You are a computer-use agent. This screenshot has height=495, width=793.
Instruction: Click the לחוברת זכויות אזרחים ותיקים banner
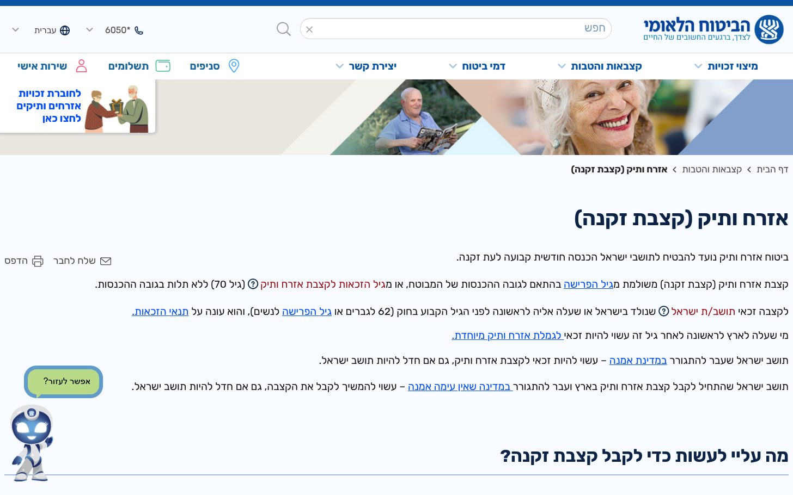(x=78, y=106)
